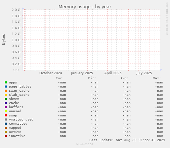Click the gray vmalloc_used legend swatch

coord(6,119)
